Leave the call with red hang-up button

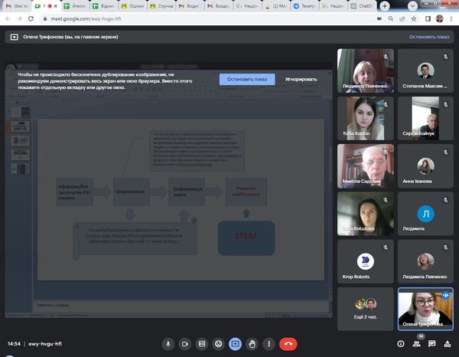point(288,344)
